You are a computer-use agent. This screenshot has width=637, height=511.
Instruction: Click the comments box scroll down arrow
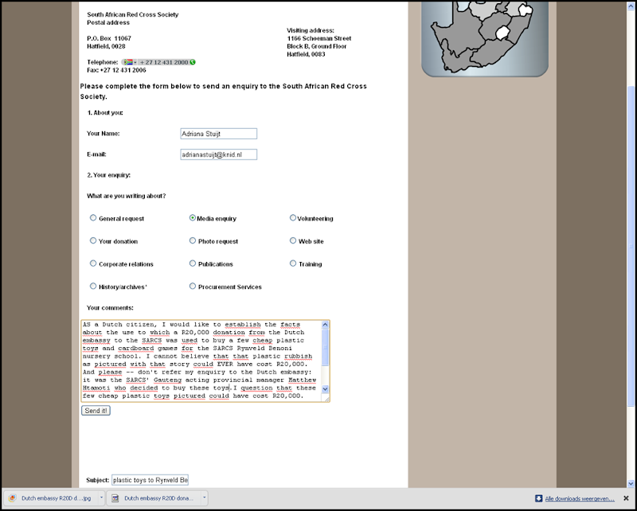[x=325, y=388]
